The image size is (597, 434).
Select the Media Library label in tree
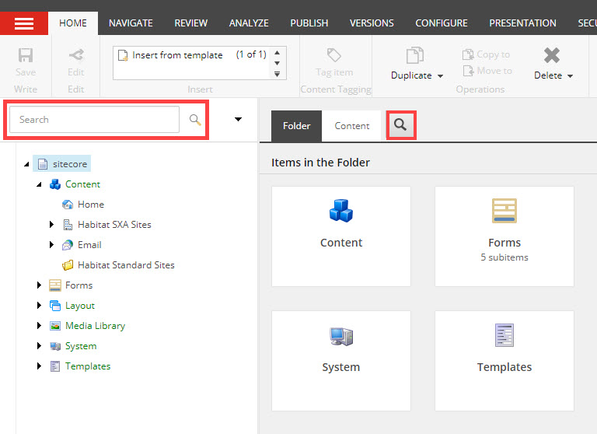(95, 326)
